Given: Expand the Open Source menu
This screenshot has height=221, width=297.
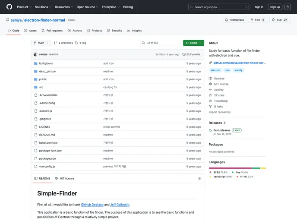Looking at the screenshot, I should point(88,7).
